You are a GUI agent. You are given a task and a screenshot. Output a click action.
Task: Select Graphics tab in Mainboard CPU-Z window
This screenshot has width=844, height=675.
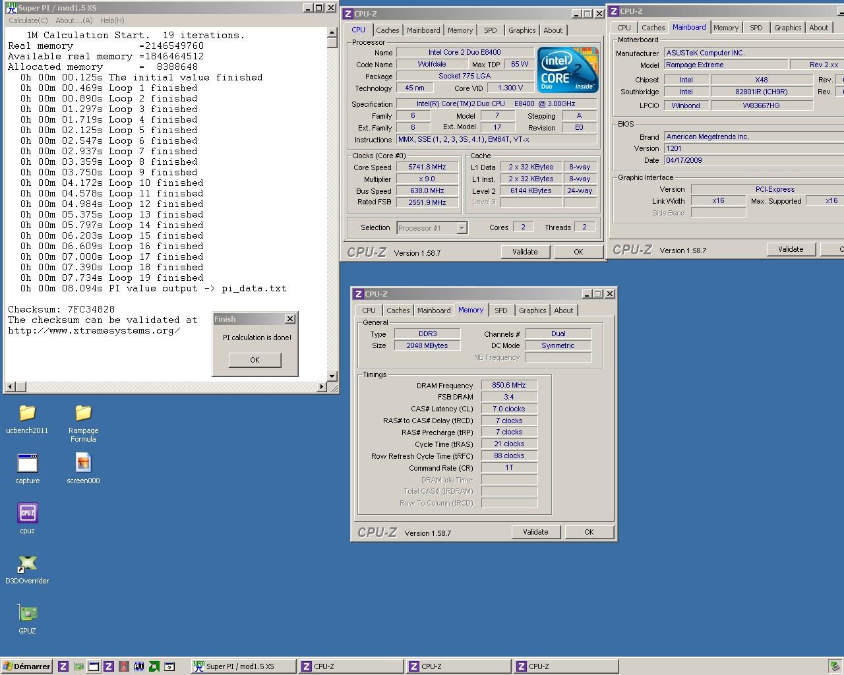point(787,28)
